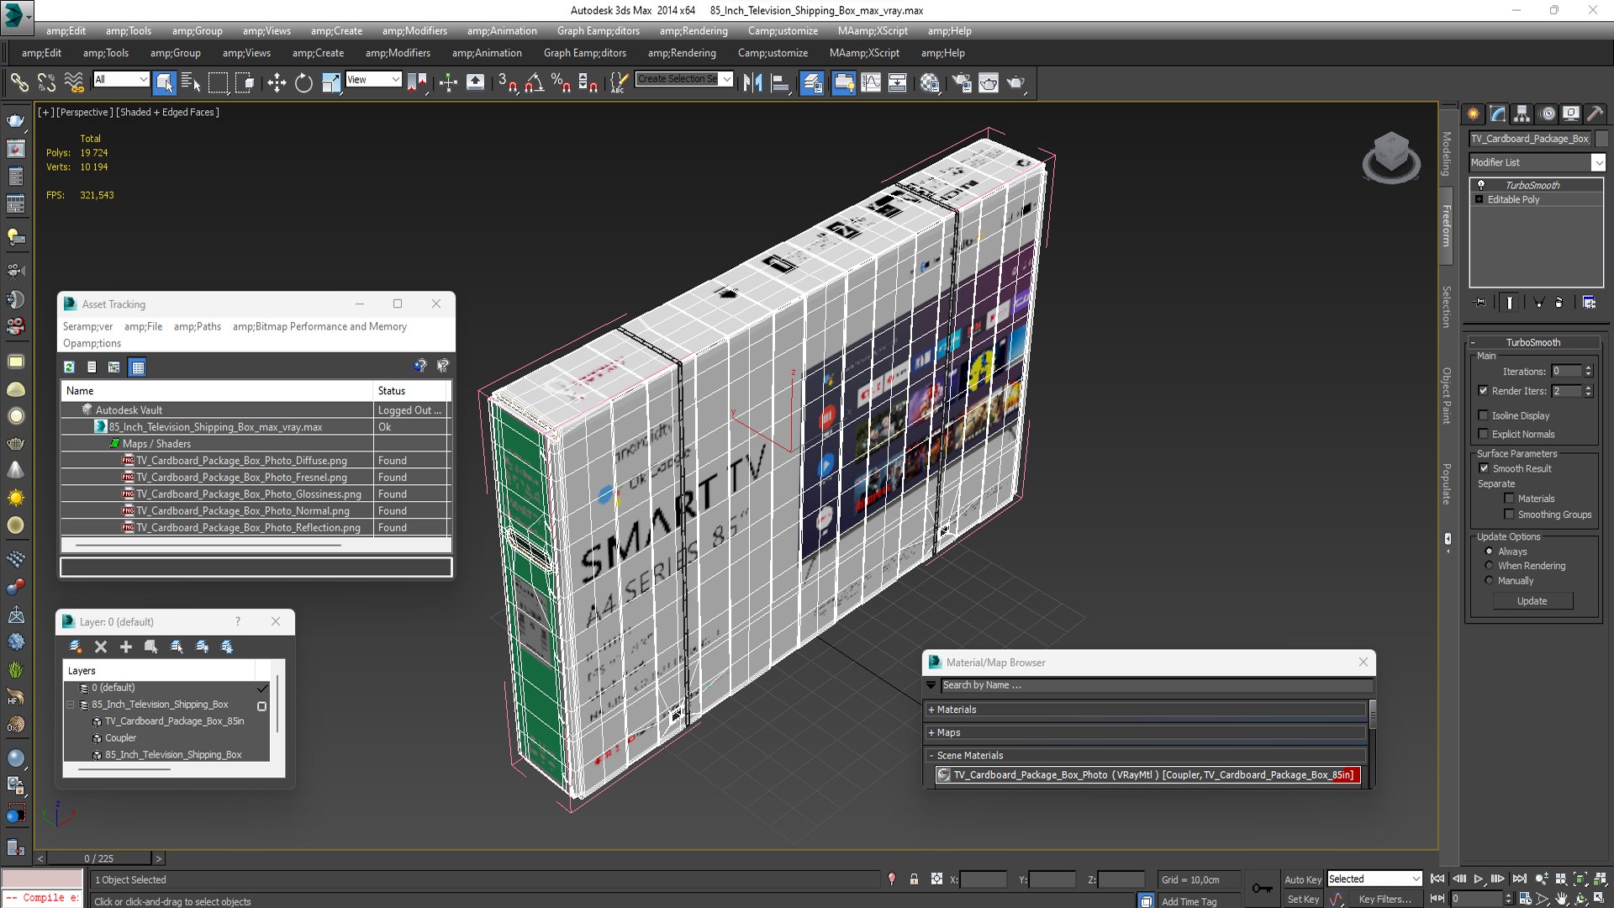Collapse the TurboSmooth rollout
The image size is (1614, 908).
[1533, 342]
